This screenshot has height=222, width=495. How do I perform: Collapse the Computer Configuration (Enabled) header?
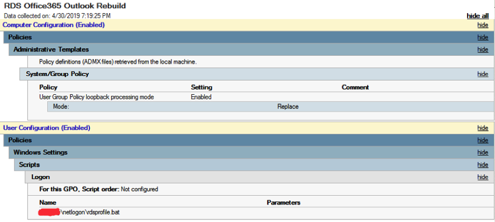click(54, 25)
